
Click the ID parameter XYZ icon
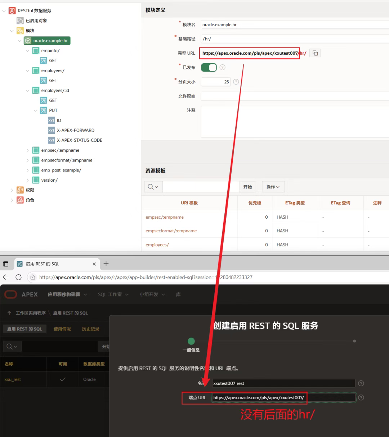(x=52, y=120)
